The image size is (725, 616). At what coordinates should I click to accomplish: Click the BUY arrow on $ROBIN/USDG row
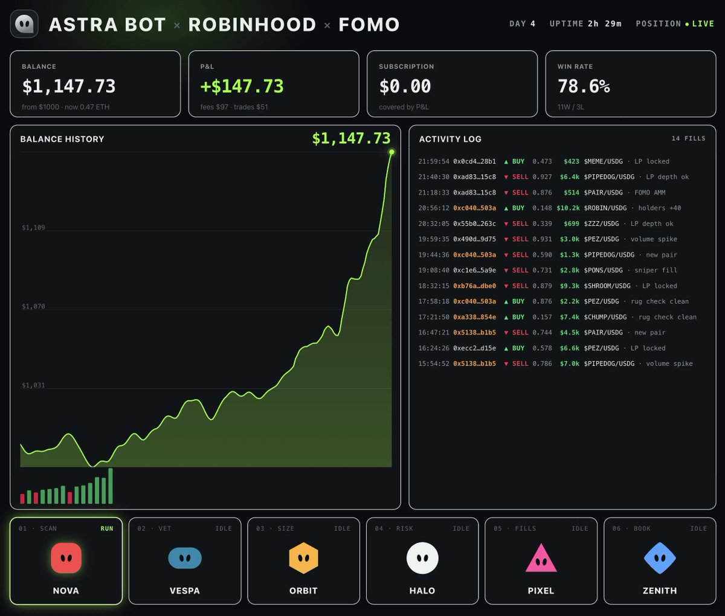pos(506,208)
